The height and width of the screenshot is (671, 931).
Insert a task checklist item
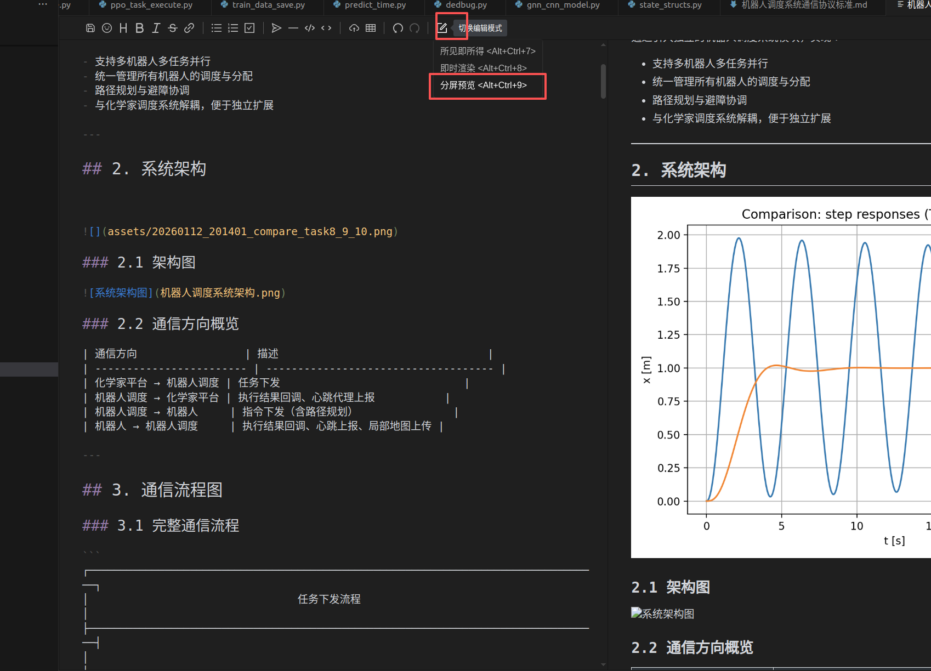click(x=249, y=28)
